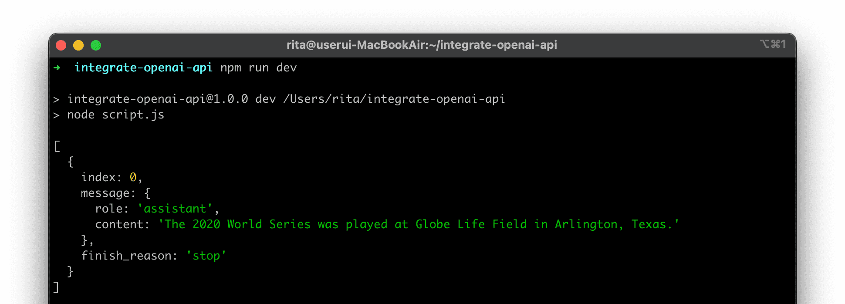
Task: Click the 'npm run dev' command text
Action: pos(258,68)
